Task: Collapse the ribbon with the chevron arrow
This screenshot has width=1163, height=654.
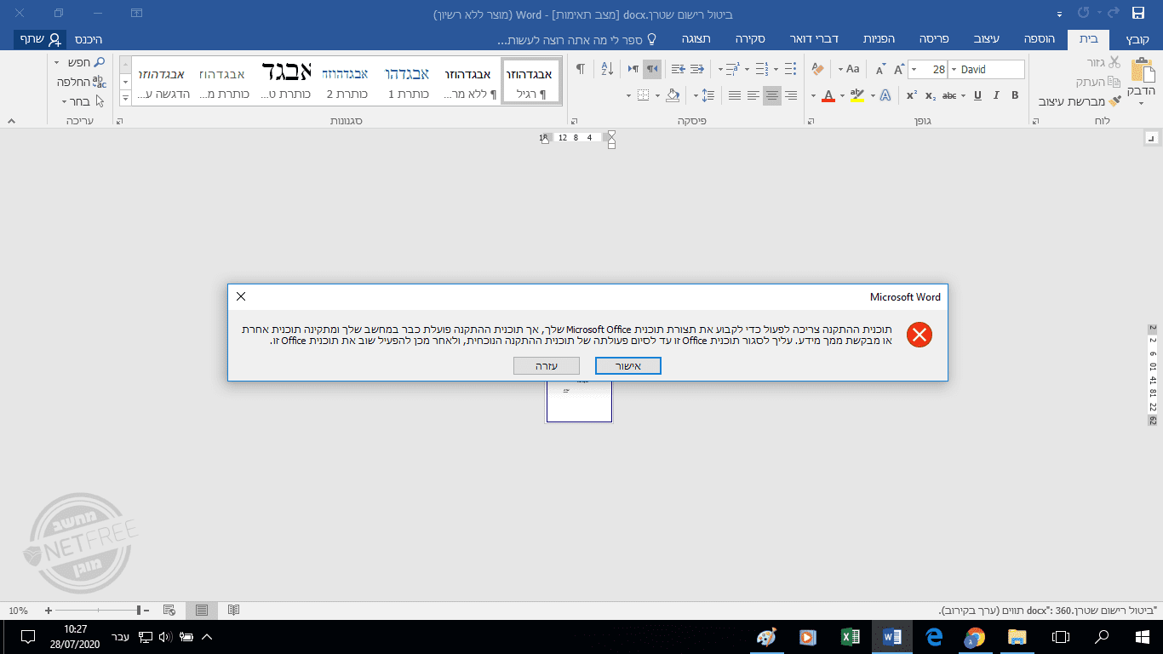Action: coord(11,122)
